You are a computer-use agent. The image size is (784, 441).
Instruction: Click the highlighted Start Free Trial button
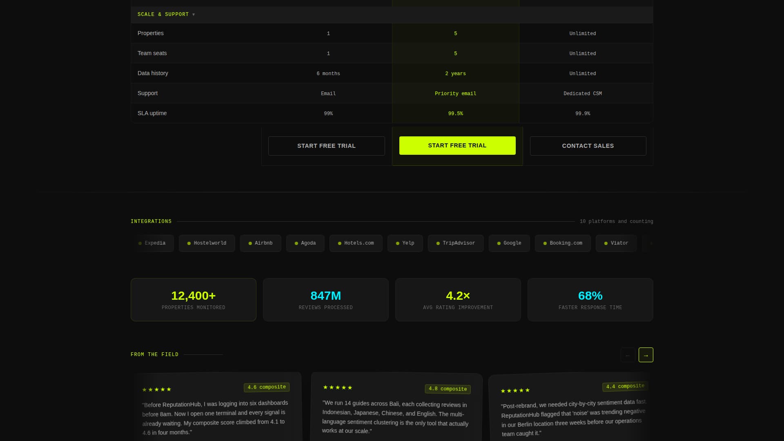[457, 145]
